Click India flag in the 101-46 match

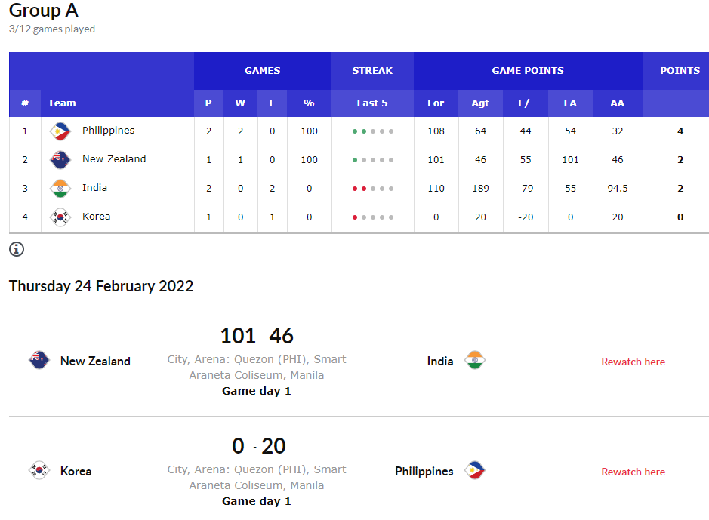475,360
